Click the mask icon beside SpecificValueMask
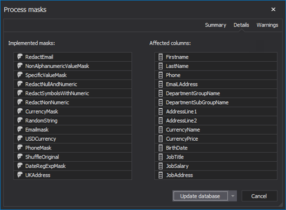 (20, 75)
